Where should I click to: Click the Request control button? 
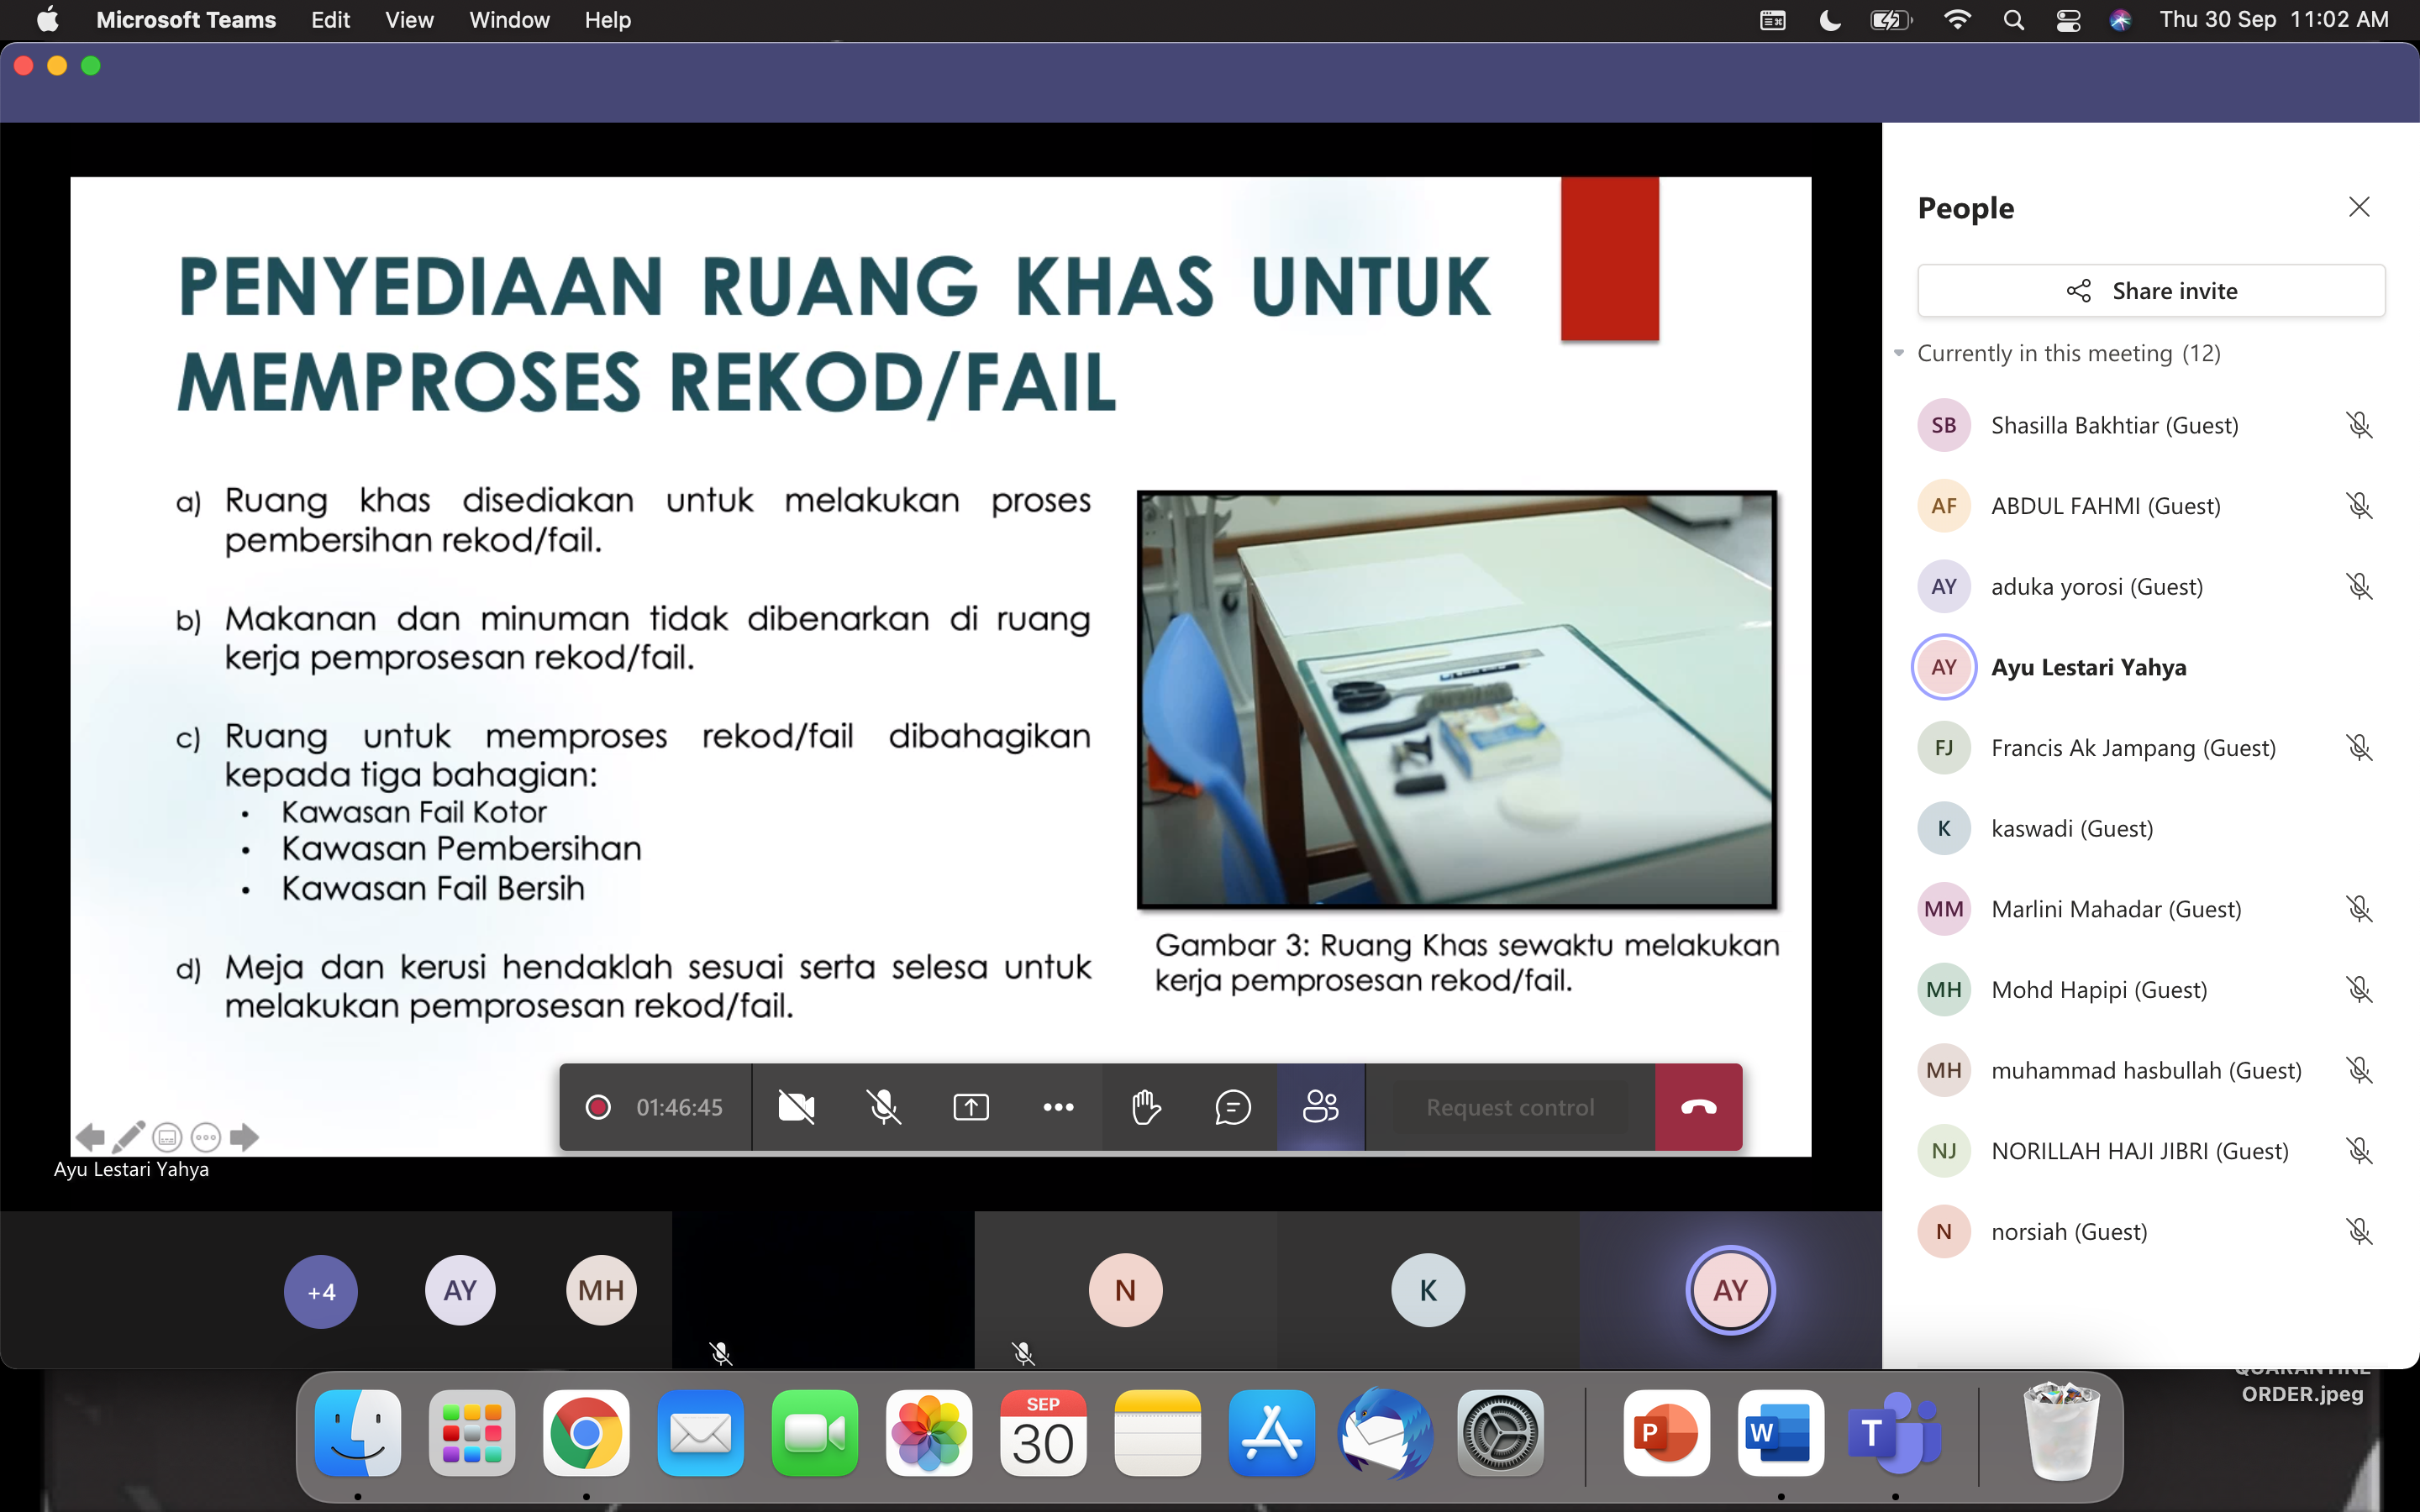point(1510,1107)
